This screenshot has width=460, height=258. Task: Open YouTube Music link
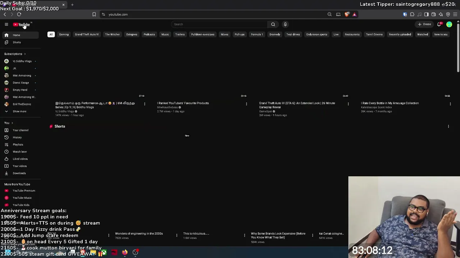[x=20, y=198]
